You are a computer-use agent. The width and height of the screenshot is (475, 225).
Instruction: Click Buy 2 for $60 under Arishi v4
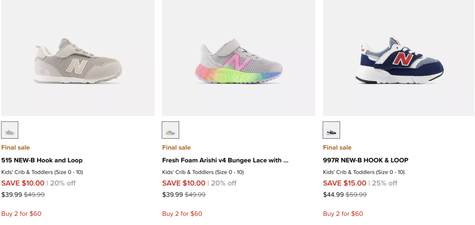point(182,213)
